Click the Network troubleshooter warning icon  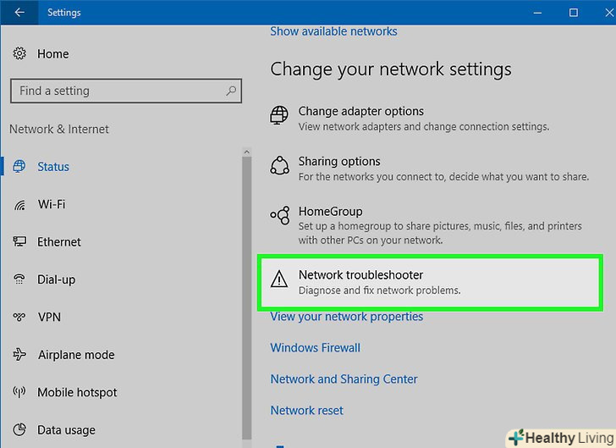tap(279, 280)
